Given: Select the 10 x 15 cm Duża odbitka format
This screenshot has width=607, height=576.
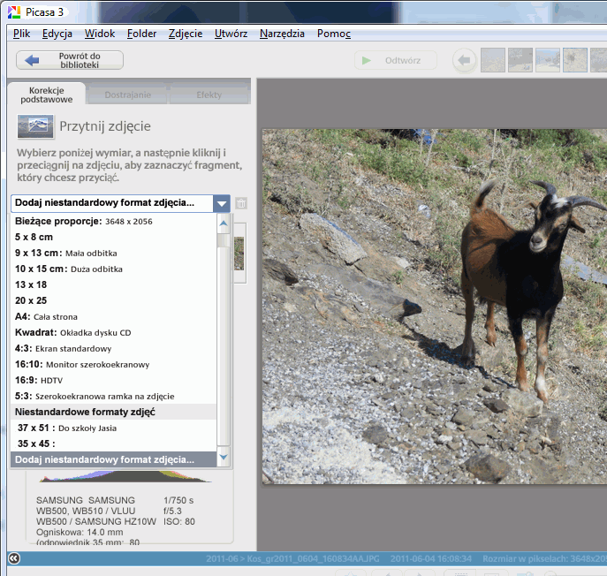Looking at the screenshot, I should point(69,269).
